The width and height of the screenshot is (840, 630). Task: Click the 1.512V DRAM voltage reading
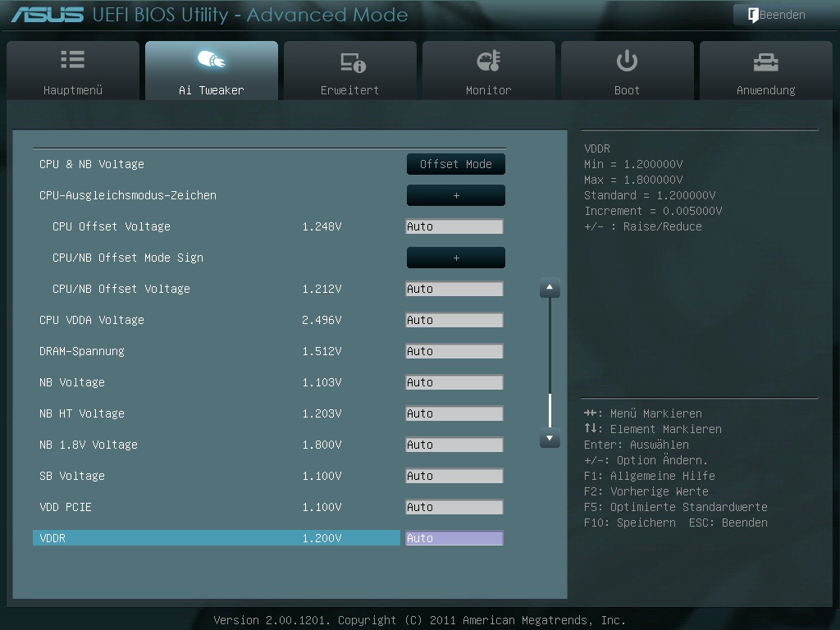(x=322, y=351)
